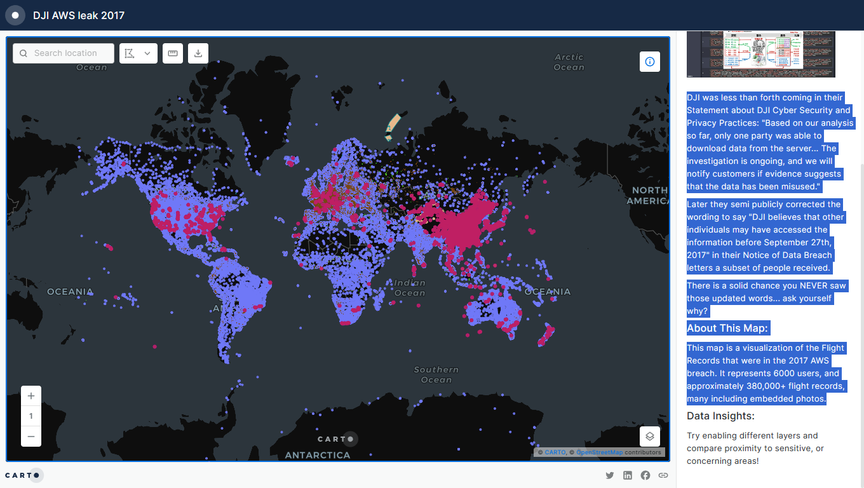Screen dimensions: 864x488
Task: Open the CARTO attribution link
Action: 555,452
